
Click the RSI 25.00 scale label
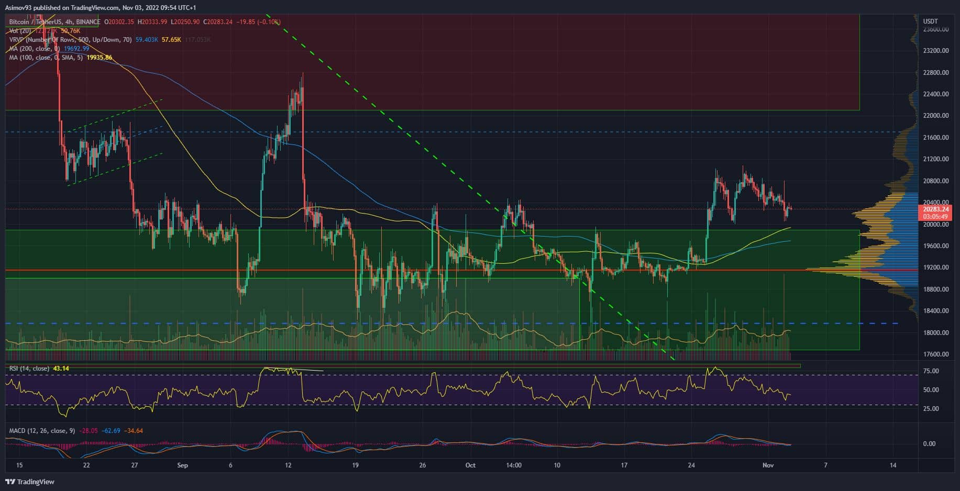(x=931, y=409)
